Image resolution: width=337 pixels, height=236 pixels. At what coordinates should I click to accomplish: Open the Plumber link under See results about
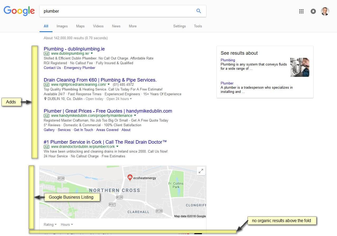tap(227, 83)
